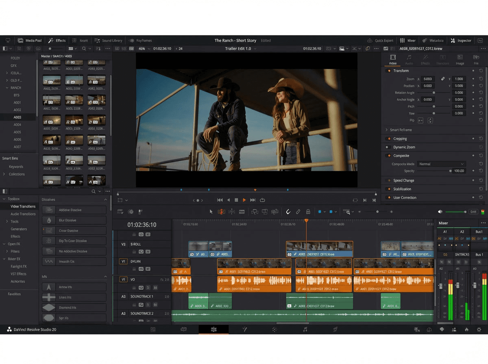Expand the Smart Reframe section
This screenshot has width=488, height=364.
[387, 130]
